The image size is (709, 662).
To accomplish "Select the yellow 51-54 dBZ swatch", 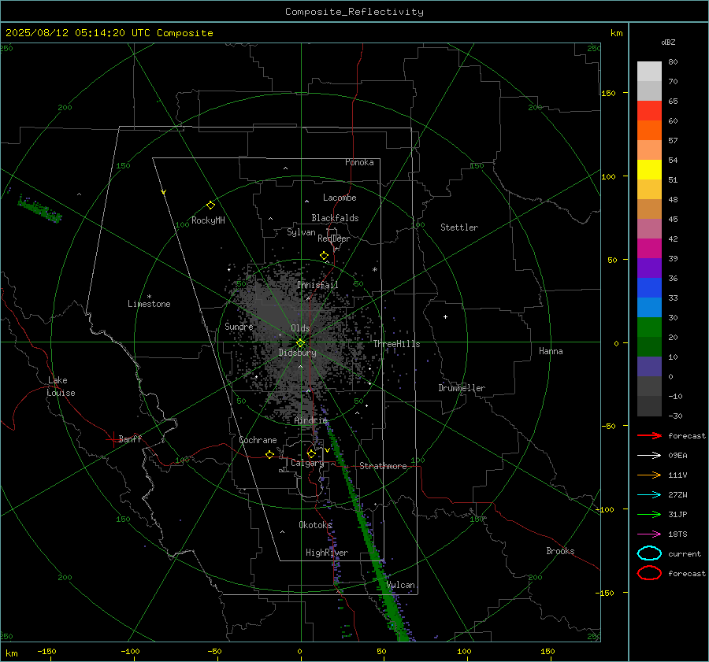I will click(649, 169).
